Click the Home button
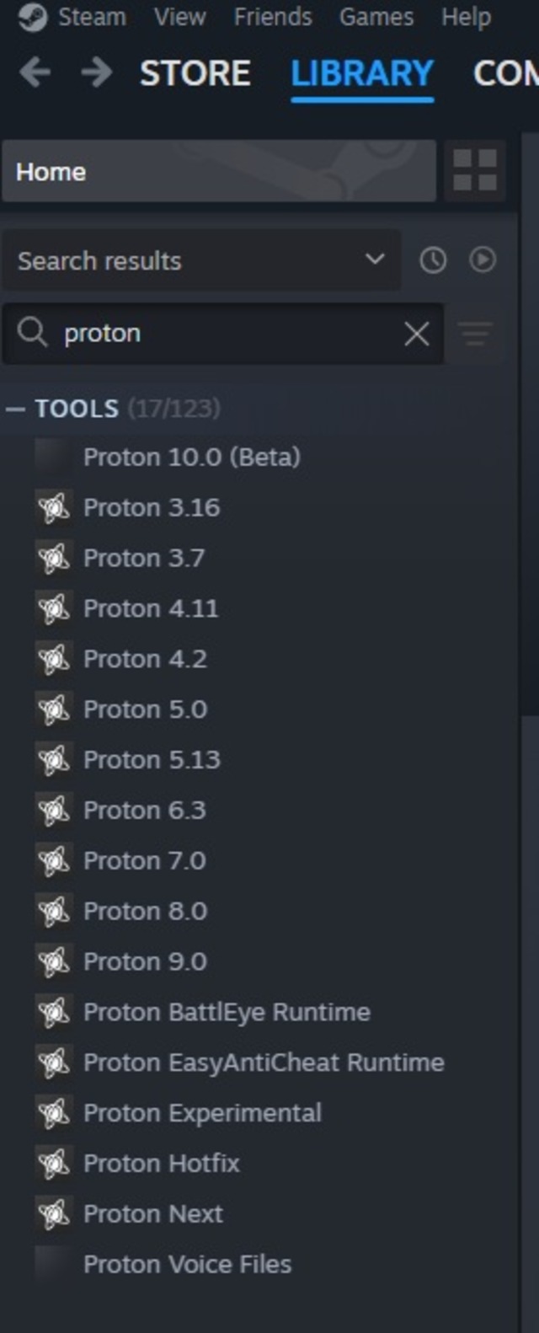 tap(219, 171)
